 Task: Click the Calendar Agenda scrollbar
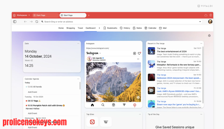point(80,86)
